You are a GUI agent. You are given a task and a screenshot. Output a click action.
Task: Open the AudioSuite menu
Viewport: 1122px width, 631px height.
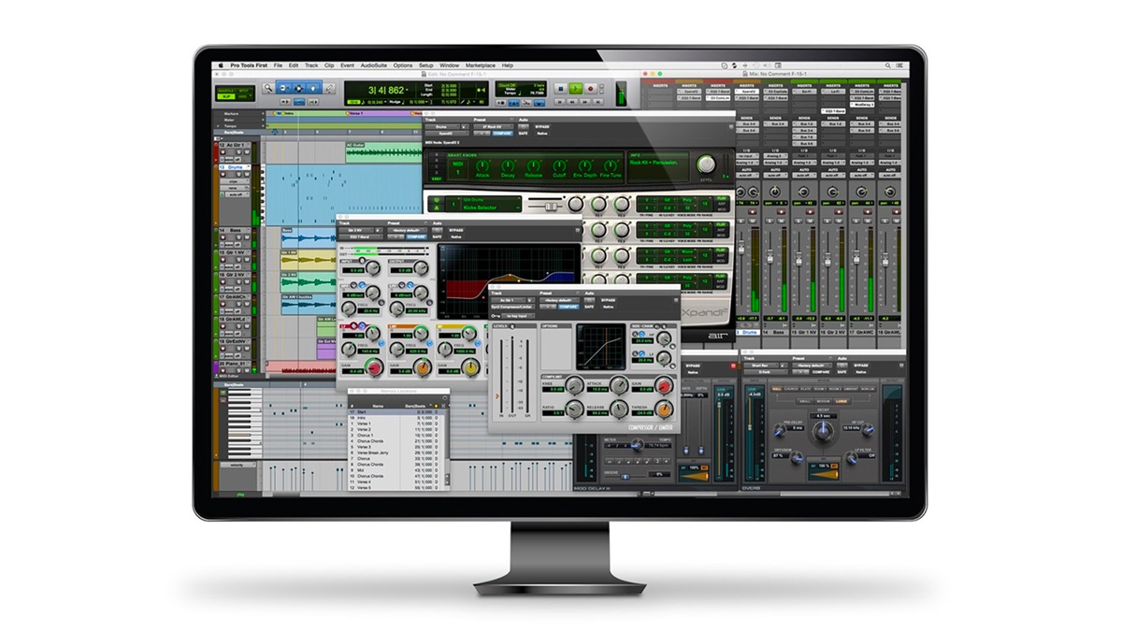click(x=373, y=65)
